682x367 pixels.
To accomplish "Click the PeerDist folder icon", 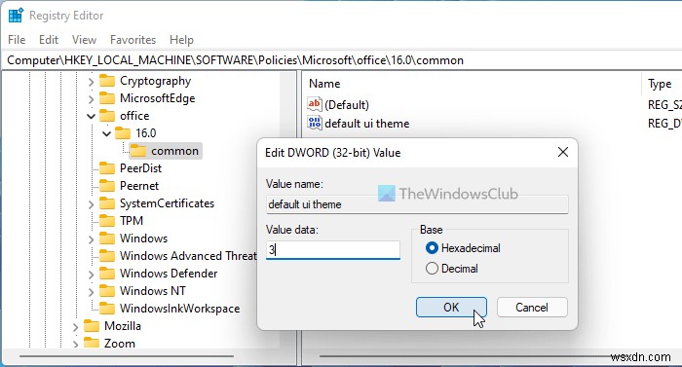I will (107, 168).
